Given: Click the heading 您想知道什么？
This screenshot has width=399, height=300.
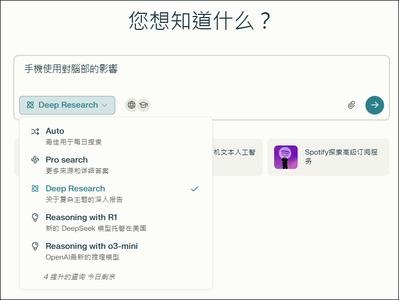Looking at the screenshot, I should click(199, 20).
